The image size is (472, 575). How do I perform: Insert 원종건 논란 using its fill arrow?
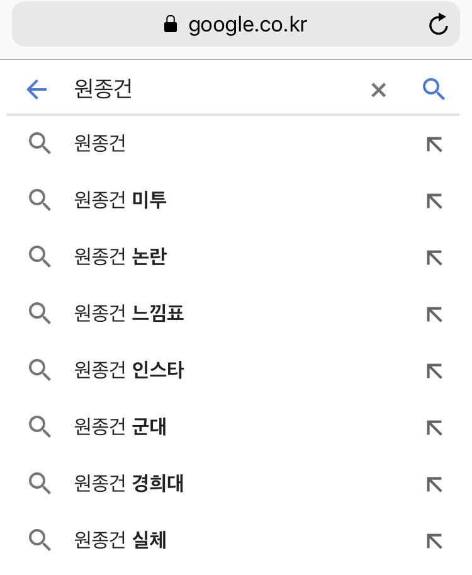434,258
